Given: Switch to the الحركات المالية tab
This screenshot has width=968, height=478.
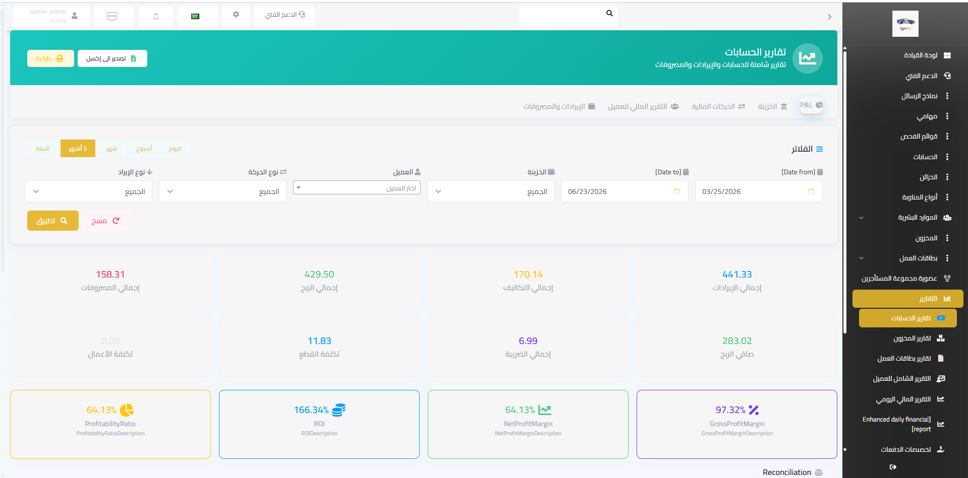Looking at the screenshot, I should [x=718, y=106].
